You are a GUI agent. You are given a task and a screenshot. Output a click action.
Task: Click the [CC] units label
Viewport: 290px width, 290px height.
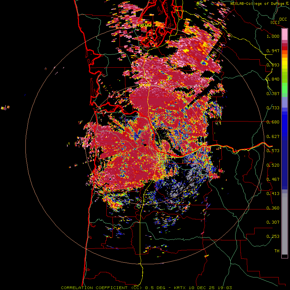click(x=275, y=22)
